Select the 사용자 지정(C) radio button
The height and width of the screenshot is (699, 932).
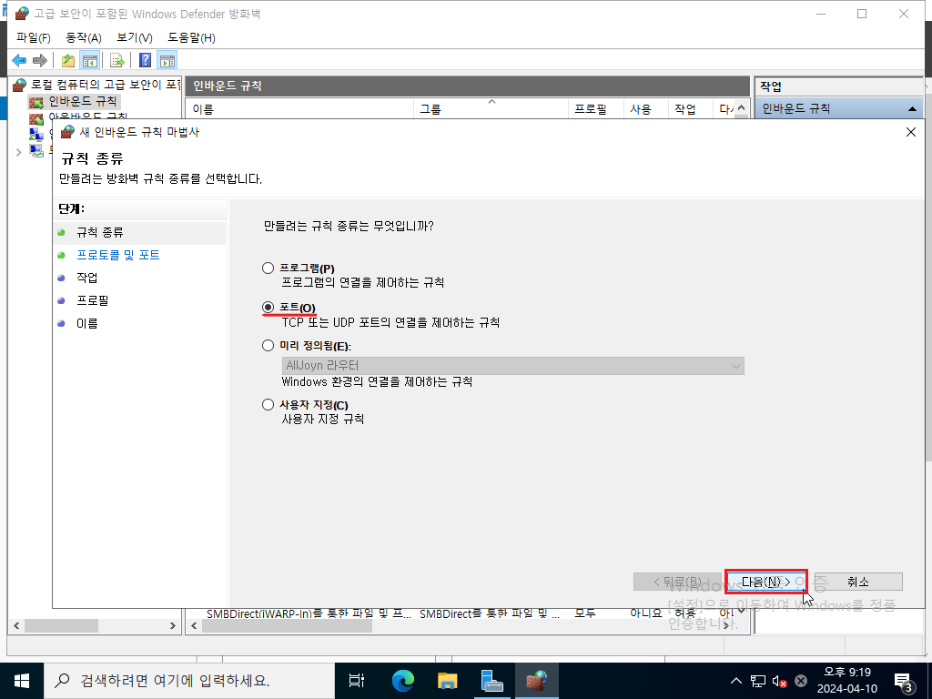click(268, 405)
